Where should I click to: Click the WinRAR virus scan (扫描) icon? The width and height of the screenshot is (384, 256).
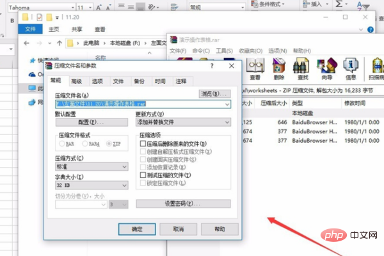point(378,65)
